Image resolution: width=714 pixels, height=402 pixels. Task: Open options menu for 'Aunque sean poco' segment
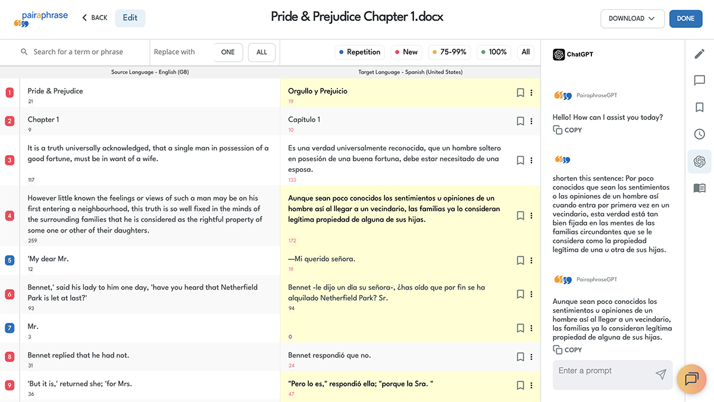(x=531, y=216)
